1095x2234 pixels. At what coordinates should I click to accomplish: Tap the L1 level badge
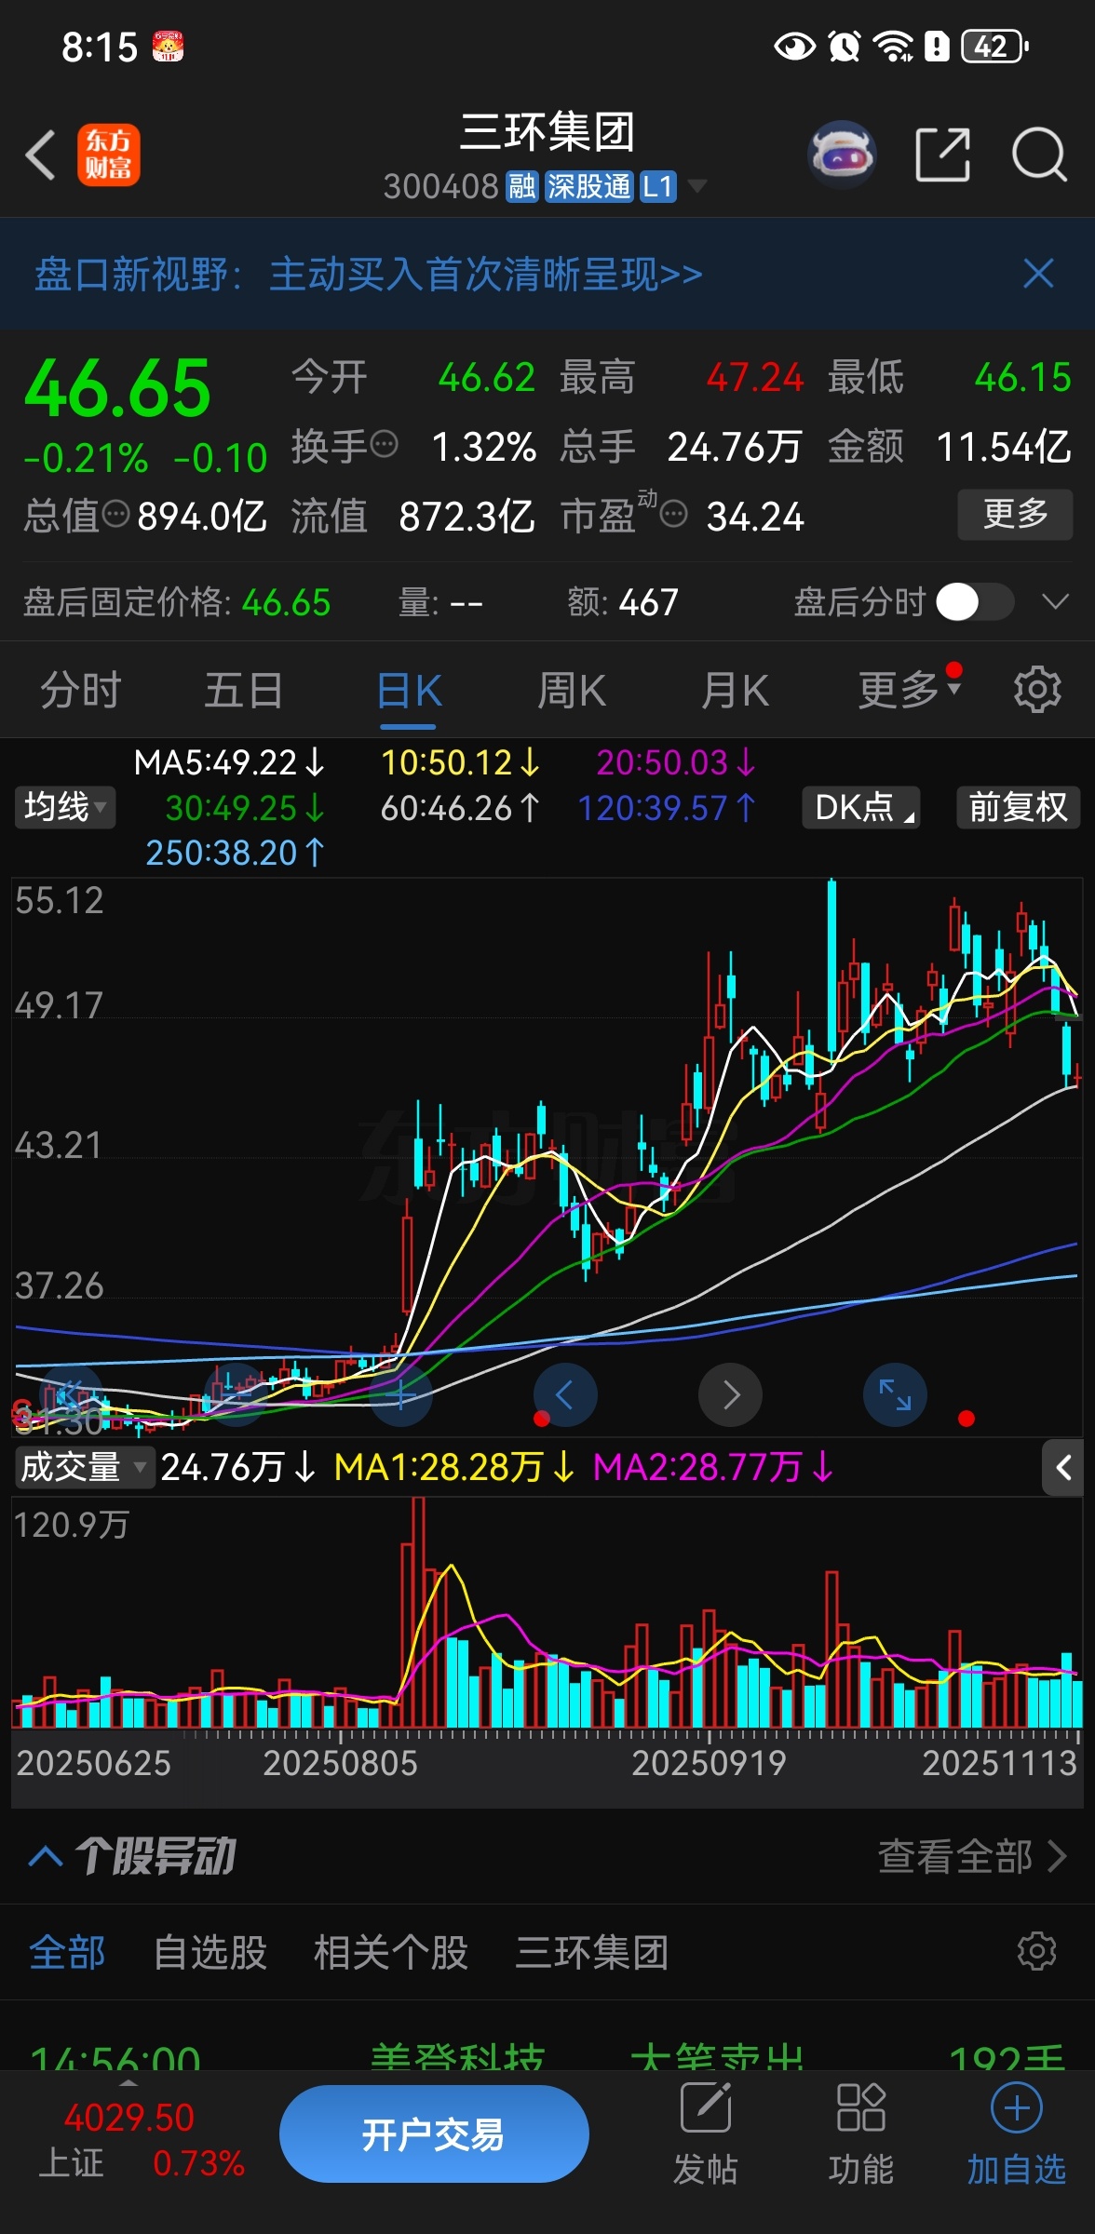[657, 186]
